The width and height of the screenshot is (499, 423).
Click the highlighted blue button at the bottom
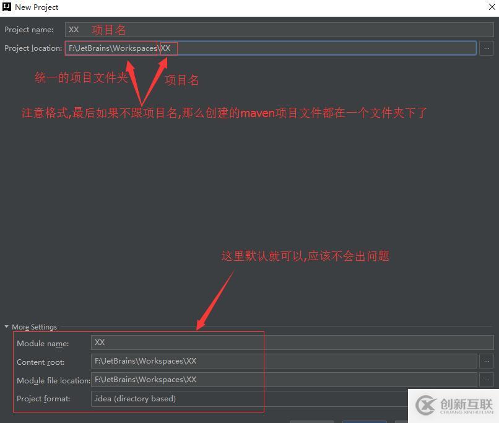tap(365, 419)
